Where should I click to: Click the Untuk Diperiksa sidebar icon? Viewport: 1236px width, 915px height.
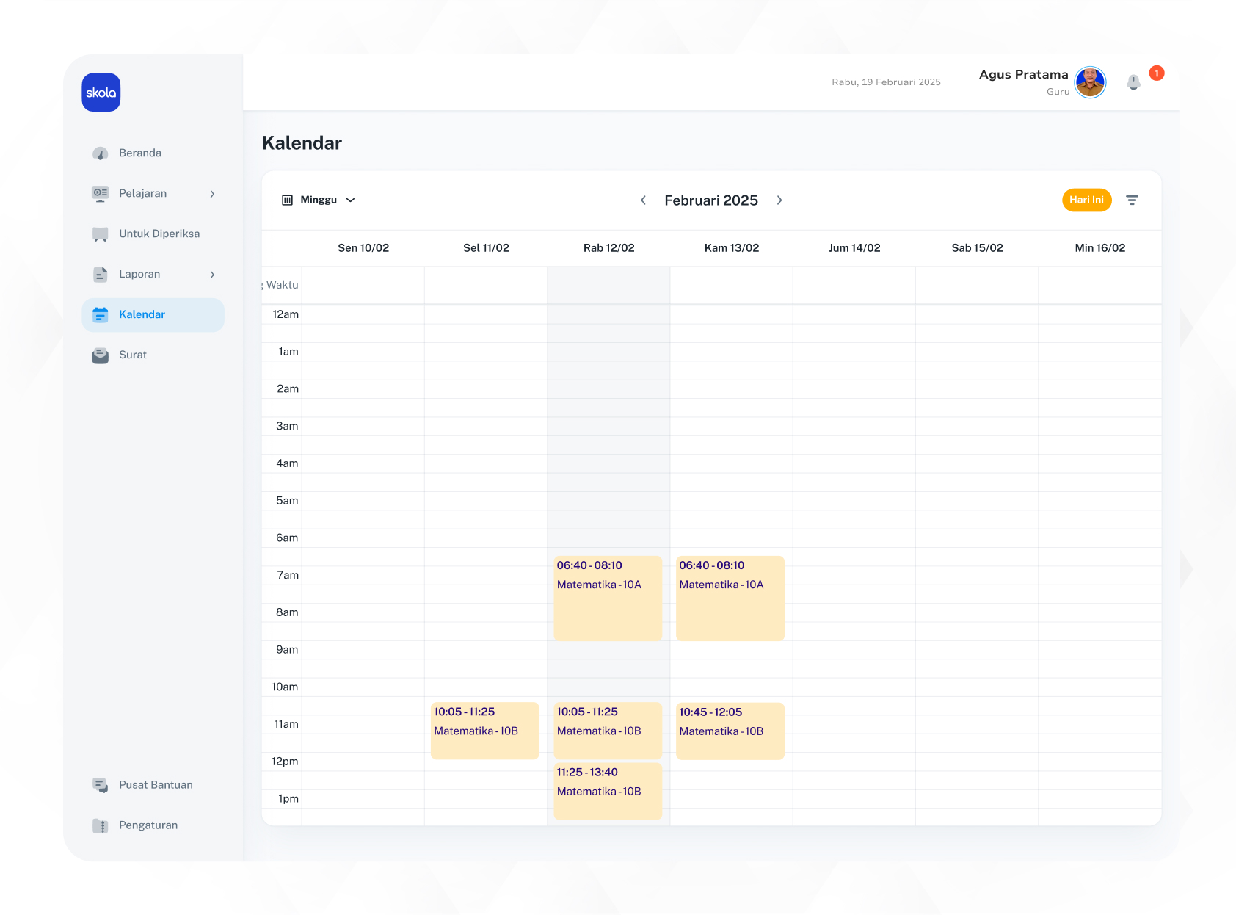101,234
